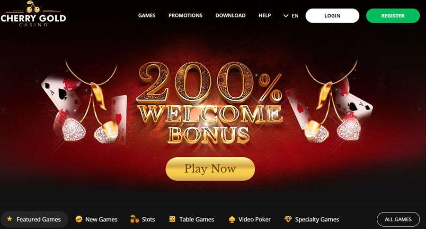Show All Games via outlined button
Image resolution: width=426 pixels, height=229 pixels.
pyautogui.click(x=398, y=219)
